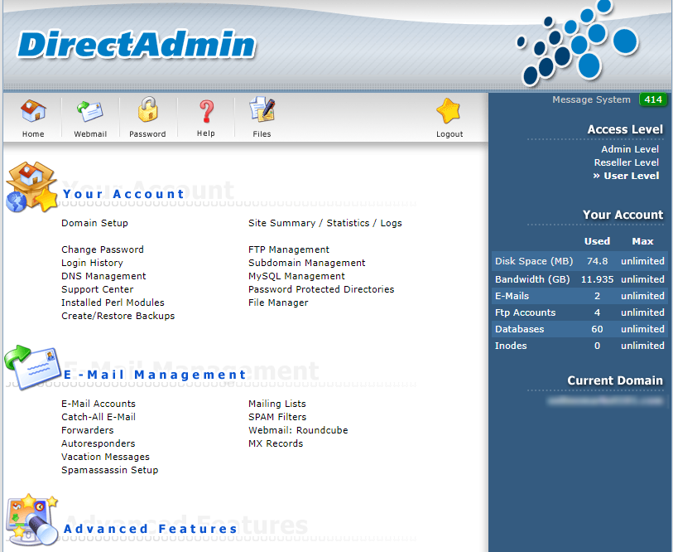Click the 74.8 disk space value
This screenshot has height=552, width=673.
pos(597,261)
